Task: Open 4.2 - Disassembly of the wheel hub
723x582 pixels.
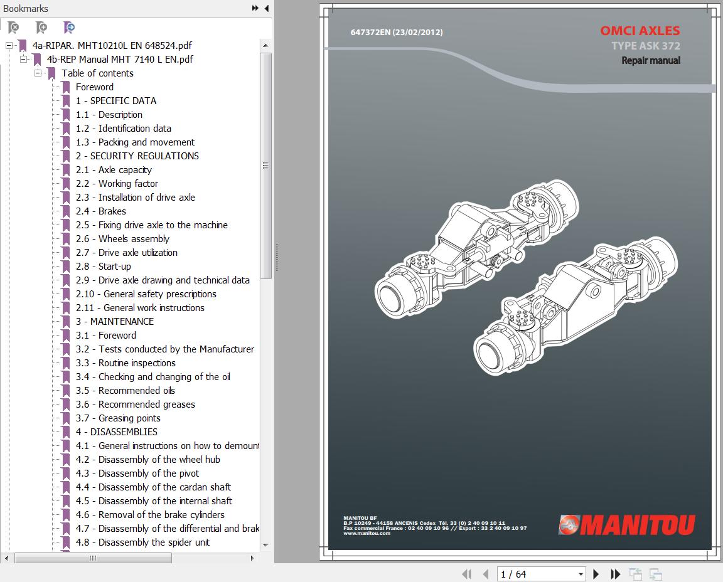Action: pyautogui.click(x=148, y=460)
